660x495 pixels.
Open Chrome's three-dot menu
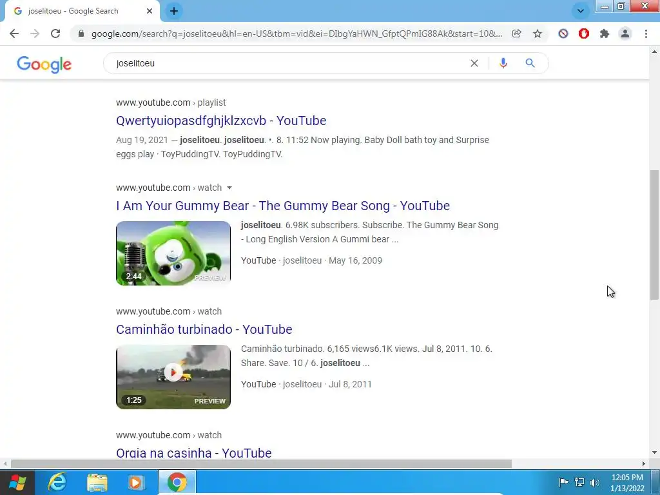coord(646,34)
